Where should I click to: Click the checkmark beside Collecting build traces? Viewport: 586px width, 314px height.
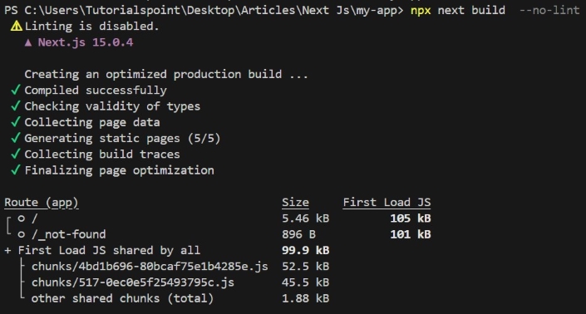point(15,155)
